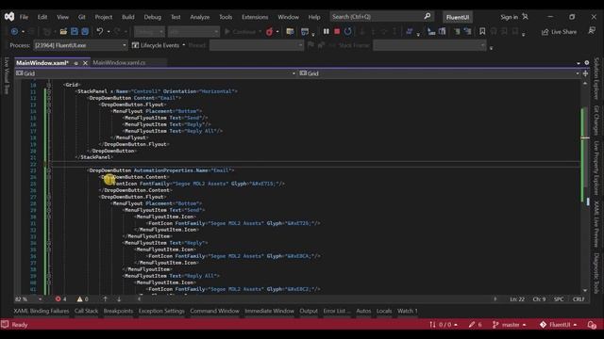Open the warning count indicator showing 0
This screenshot has width=604, height=339.
click(82, 299)
